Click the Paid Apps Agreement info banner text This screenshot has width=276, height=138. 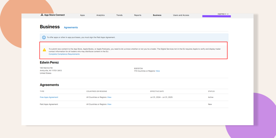click(81, 37)
